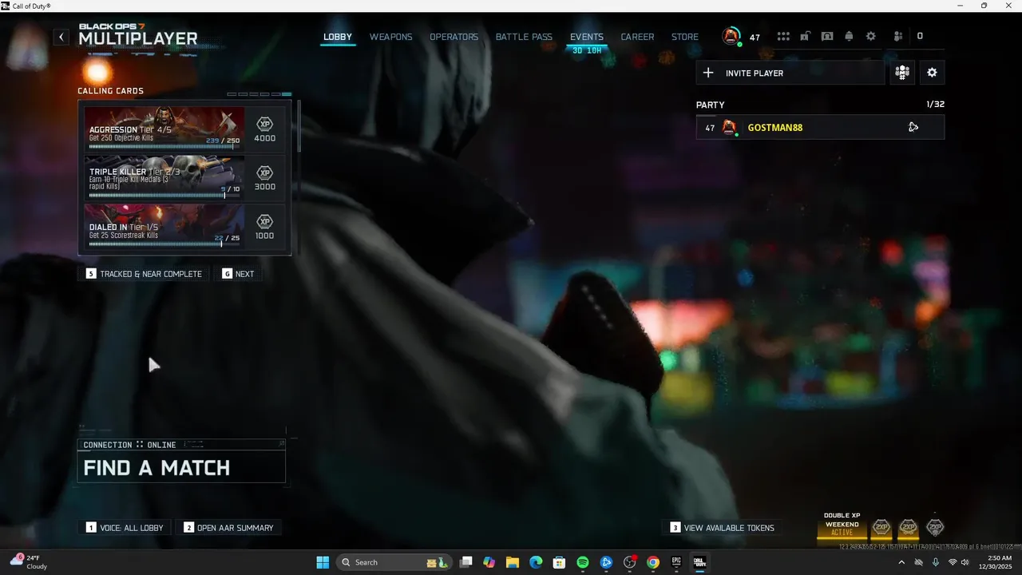
Task: Open the weather widget showing 24°F
Action: click(x=30, y=562)
